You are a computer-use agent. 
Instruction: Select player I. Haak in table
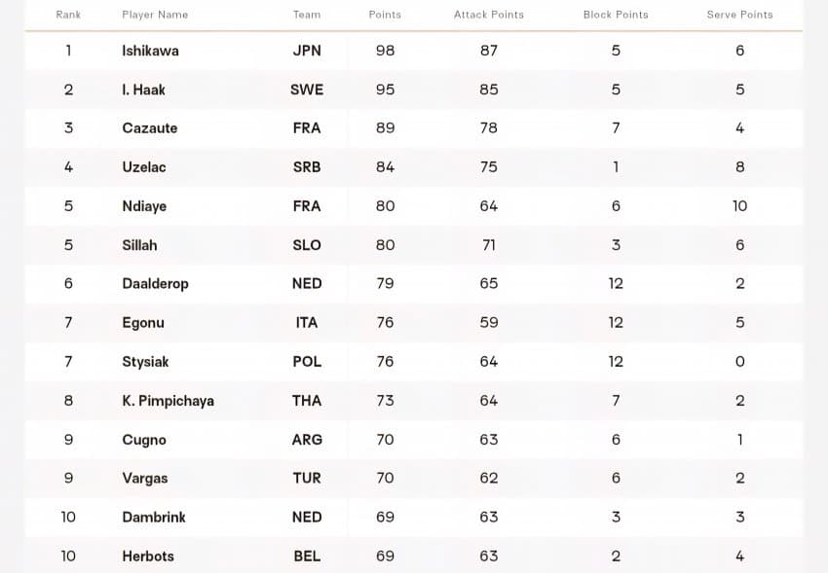click(x=143, y=90)
